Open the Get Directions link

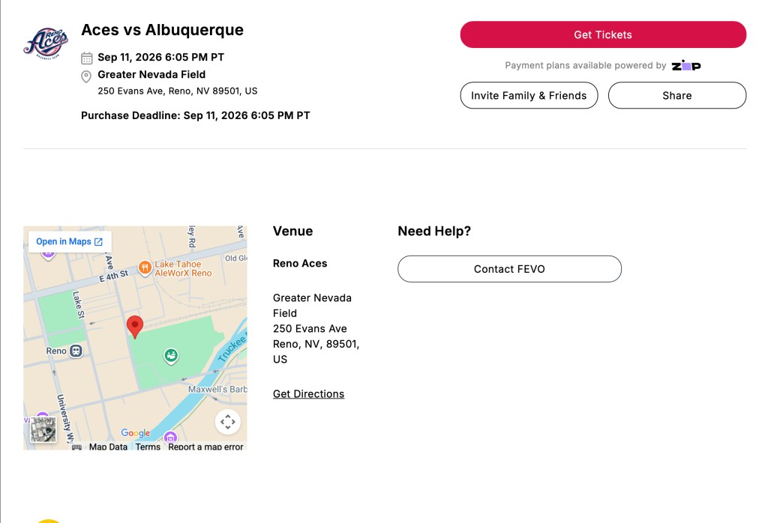coord(308,394)
